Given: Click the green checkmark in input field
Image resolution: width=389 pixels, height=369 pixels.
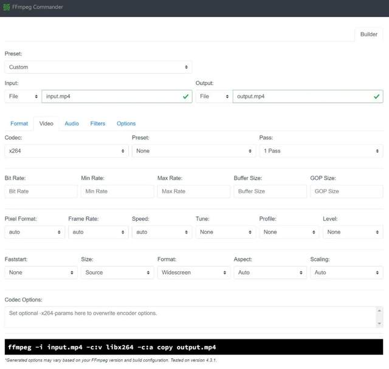Looking at the screenshot, I should [185, 97].
